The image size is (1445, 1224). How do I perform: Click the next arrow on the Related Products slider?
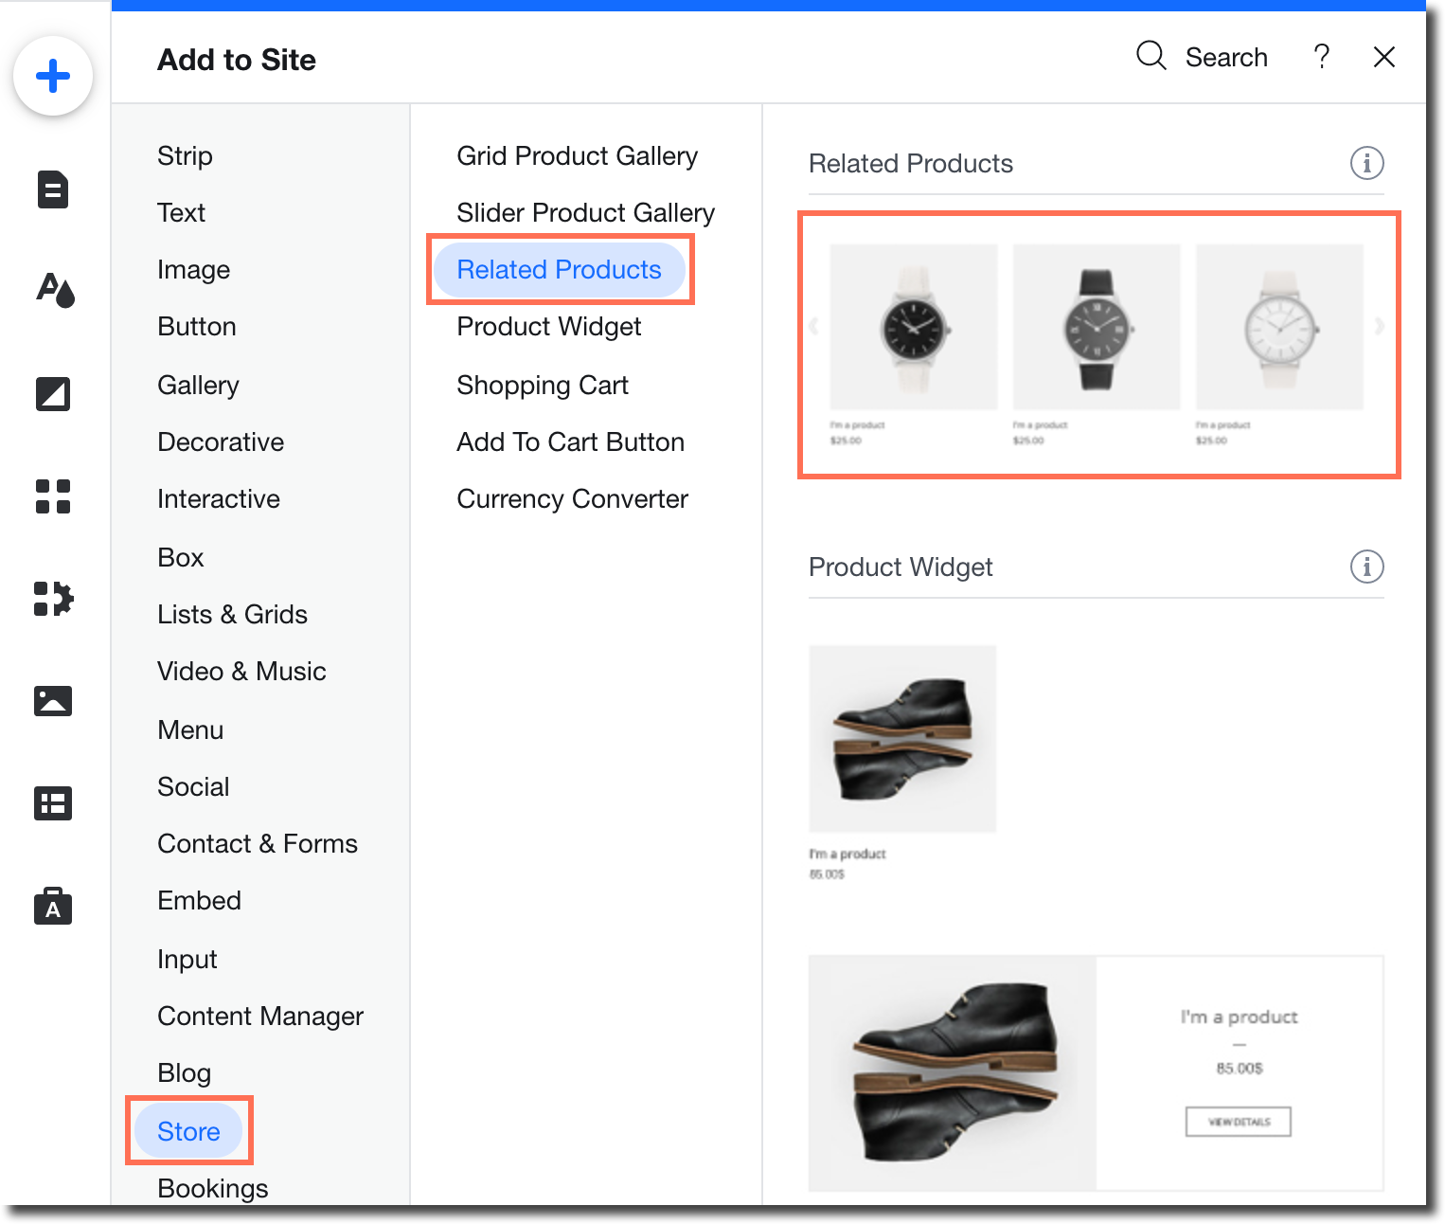1380,326
